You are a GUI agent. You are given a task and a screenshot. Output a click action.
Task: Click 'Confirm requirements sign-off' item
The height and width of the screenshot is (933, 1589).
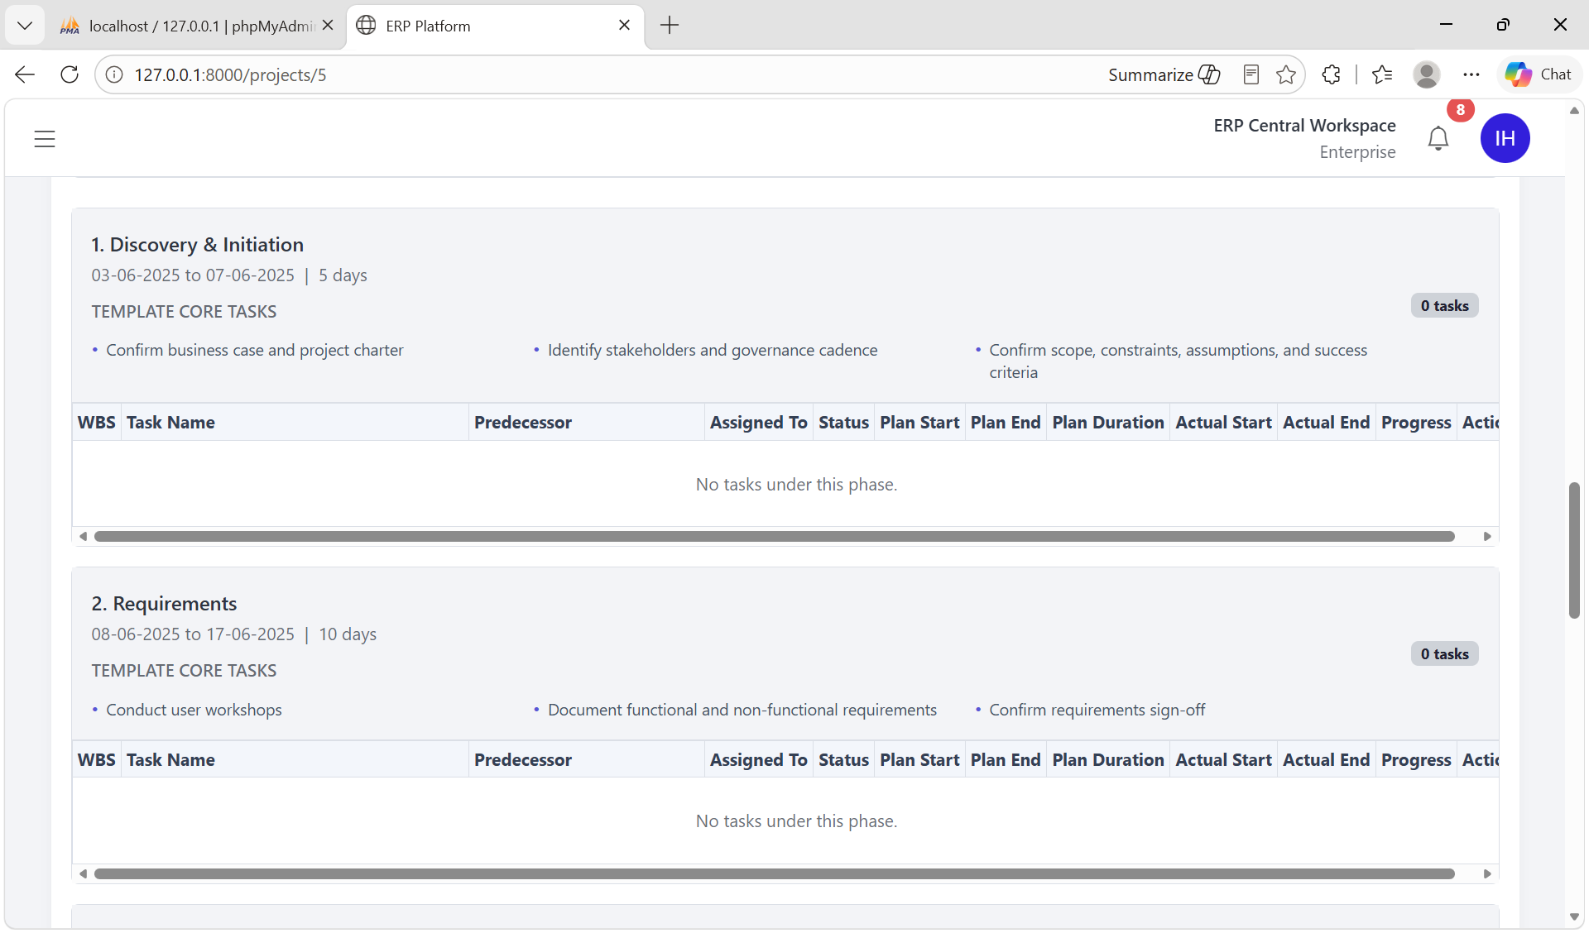[1097, 710]
